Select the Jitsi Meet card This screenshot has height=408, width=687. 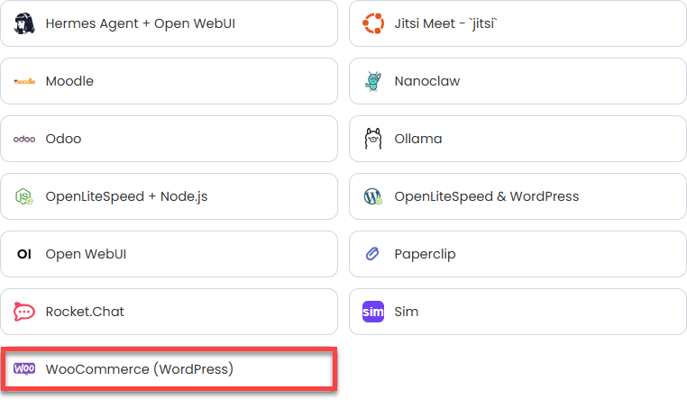(518, 23)
